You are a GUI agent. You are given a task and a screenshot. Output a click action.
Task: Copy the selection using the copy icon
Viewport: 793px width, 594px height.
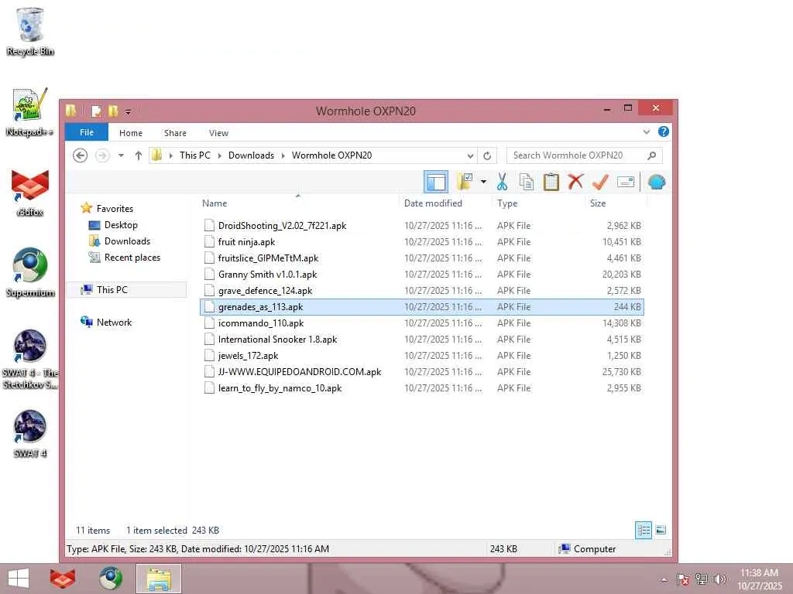tap(527, 182)
